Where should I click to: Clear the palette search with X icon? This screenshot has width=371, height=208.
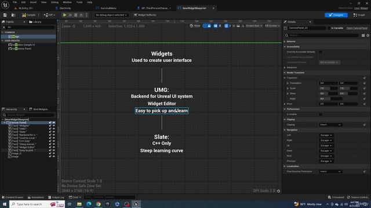point(4,27)
